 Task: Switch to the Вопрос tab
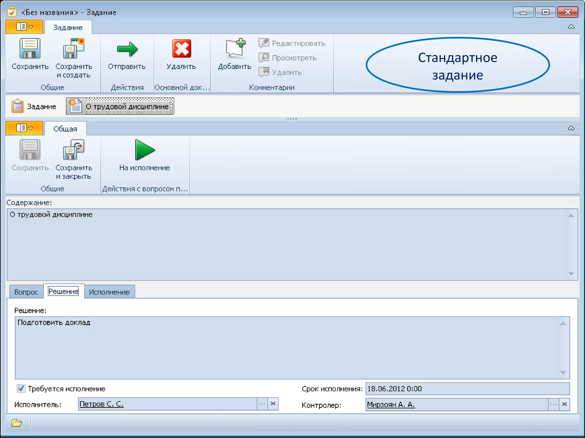coord(26,292)
